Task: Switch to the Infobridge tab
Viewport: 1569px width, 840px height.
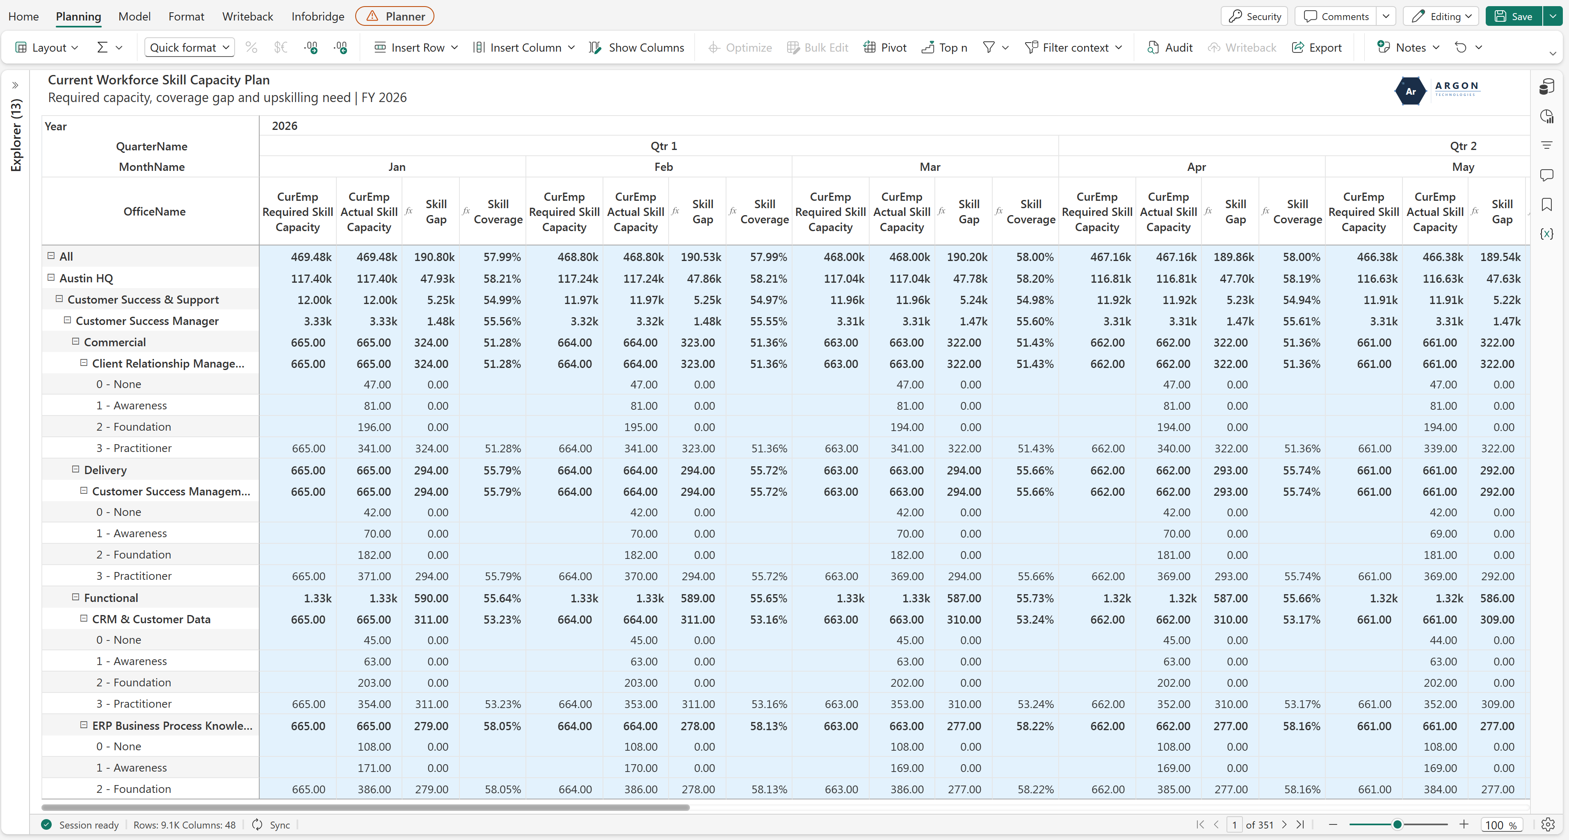Action: click(318, 16)
